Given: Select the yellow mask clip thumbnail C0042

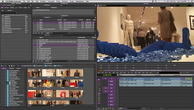Looking at the screenshot, I should coord(48,83).
